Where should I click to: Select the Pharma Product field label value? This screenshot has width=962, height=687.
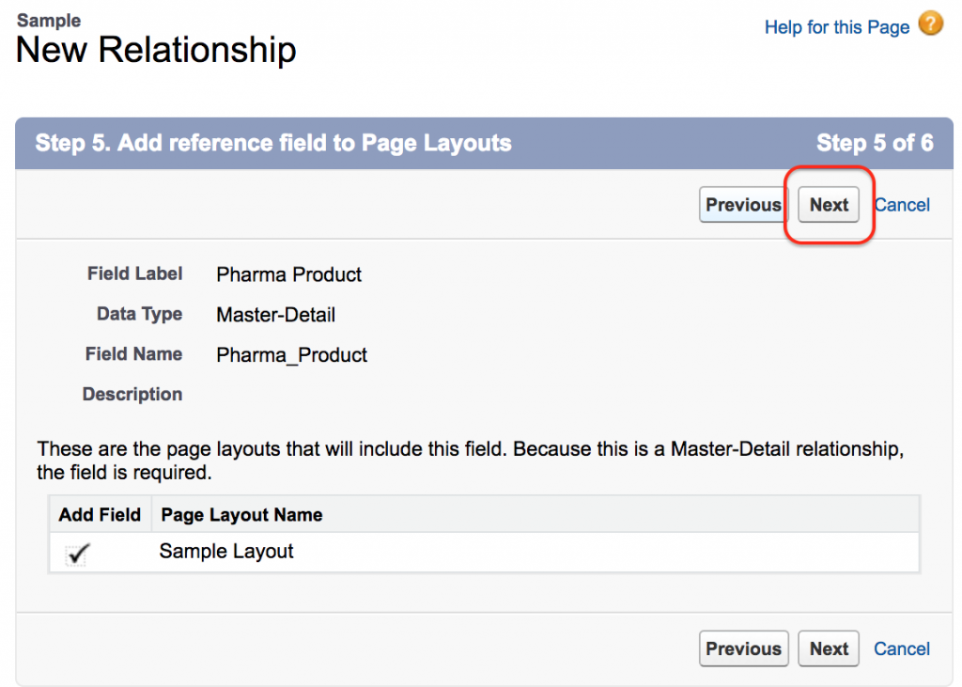pyautogui.click(x=288, y=274)
